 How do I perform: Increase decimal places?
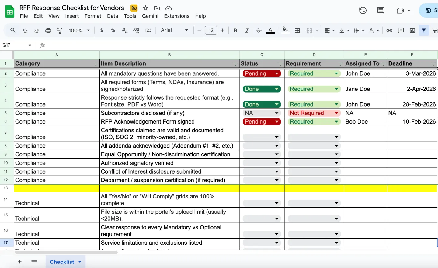(136, 30)
